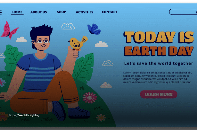Click the pink butterfly illustration
The image size is (197, 130).
click(9, 30)
